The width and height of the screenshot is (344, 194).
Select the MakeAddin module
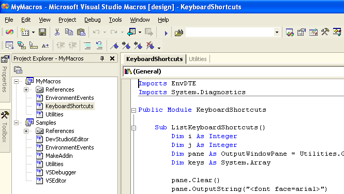pos(59,156)
